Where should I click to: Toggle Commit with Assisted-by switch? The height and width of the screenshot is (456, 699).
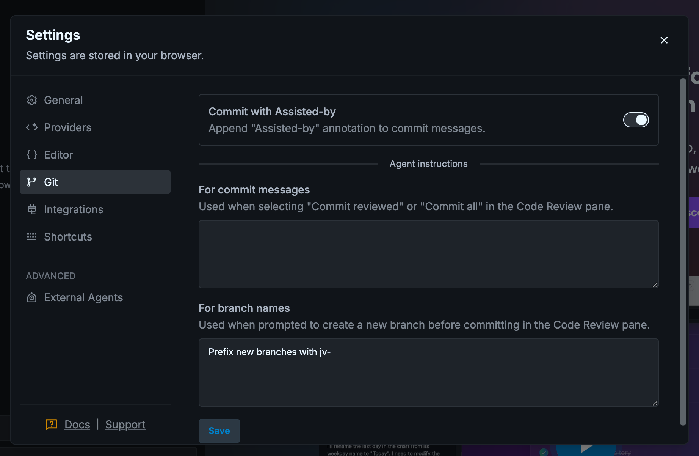(x=636, y=120)
